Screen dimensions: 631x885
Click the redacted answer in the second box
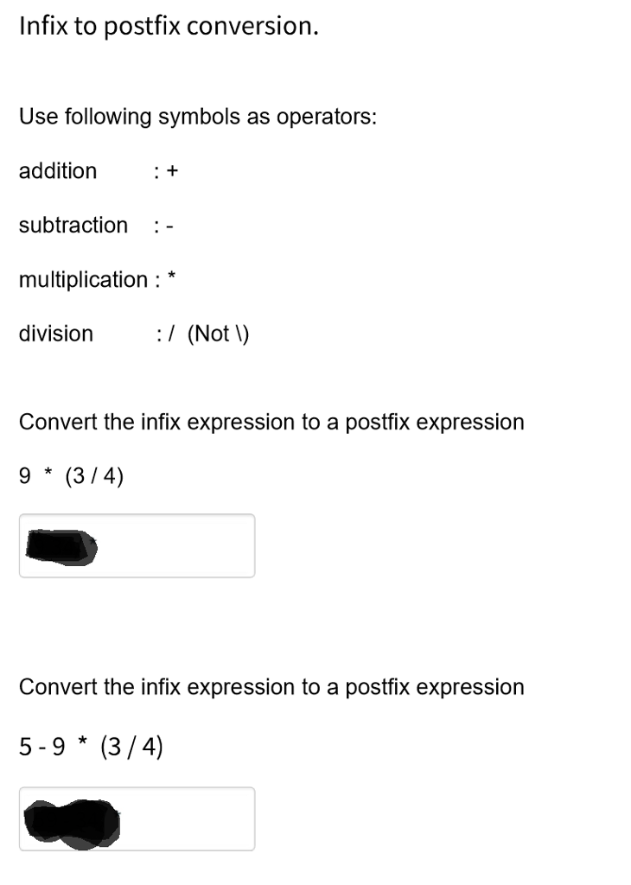click(x=73, y=817)
